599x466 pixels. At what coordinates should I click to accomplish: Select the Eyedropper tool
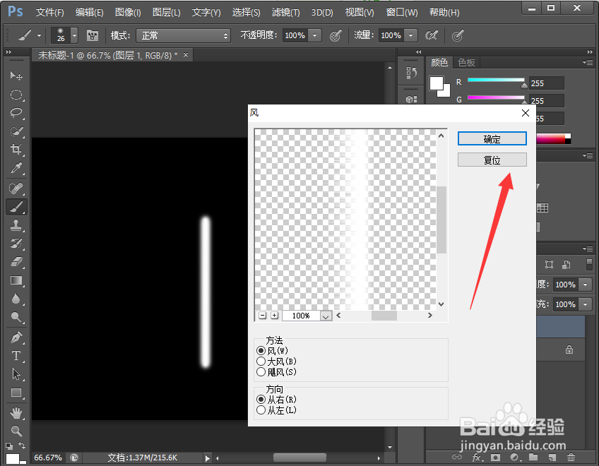(16, 168)
